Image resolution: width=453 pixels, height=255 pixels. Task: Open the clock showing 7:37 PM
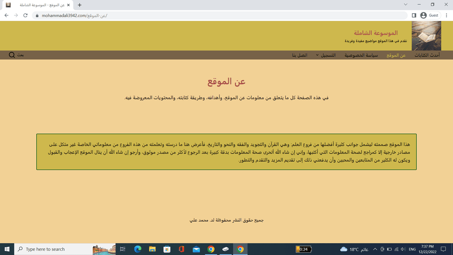(428, 249)
